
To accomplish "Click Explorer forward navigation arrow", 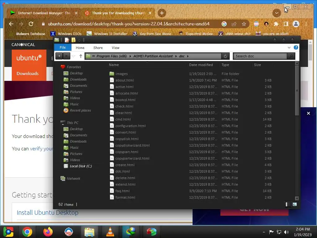I will click(x=66, y=56).
